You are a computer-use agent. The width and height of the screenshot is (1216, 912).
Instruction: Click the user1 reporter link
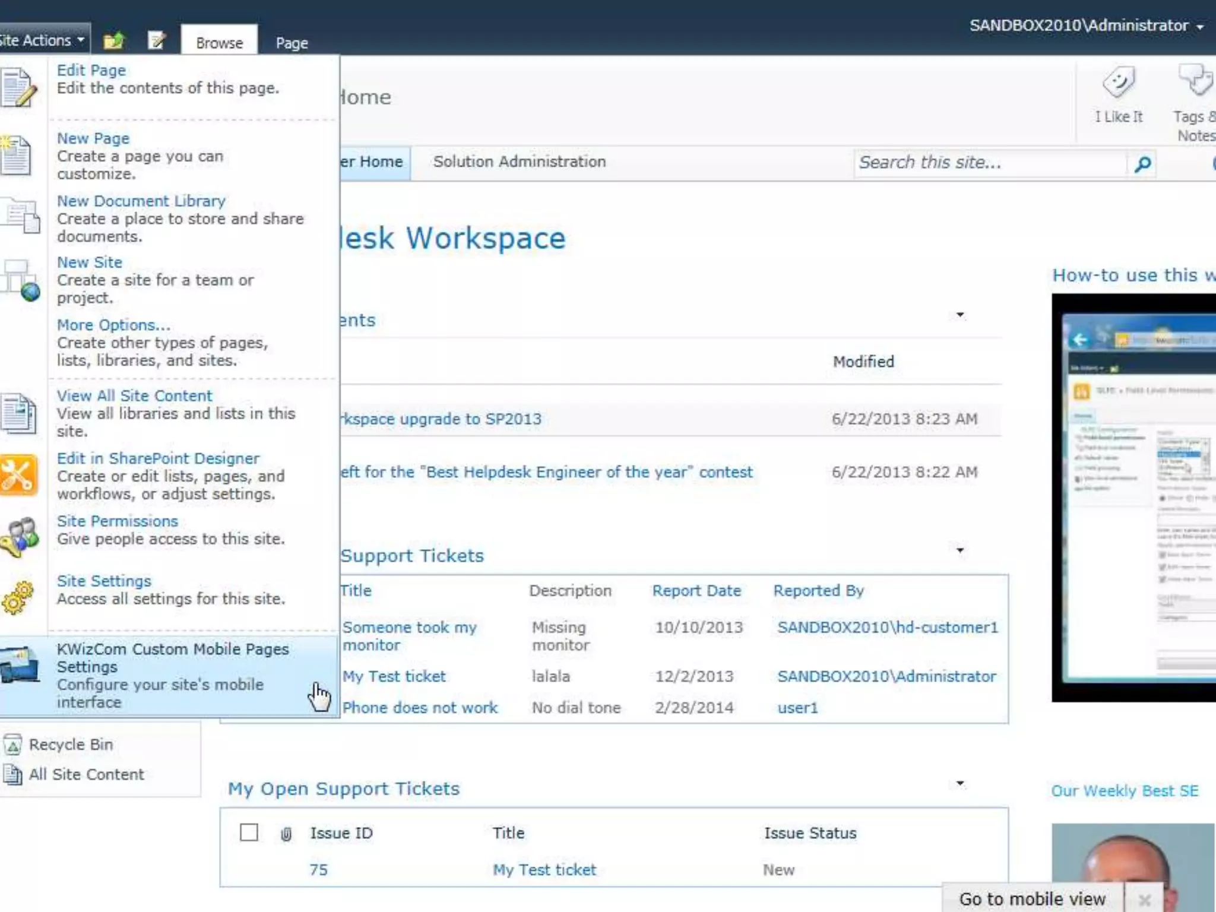tap(797, 708)
